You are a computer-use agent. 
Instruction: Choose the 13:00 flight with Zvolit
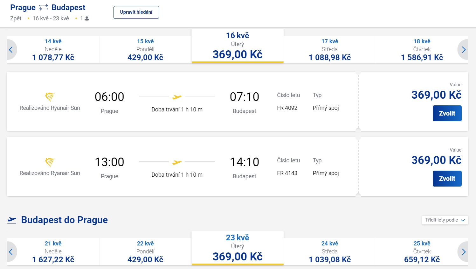pos(447,179)
